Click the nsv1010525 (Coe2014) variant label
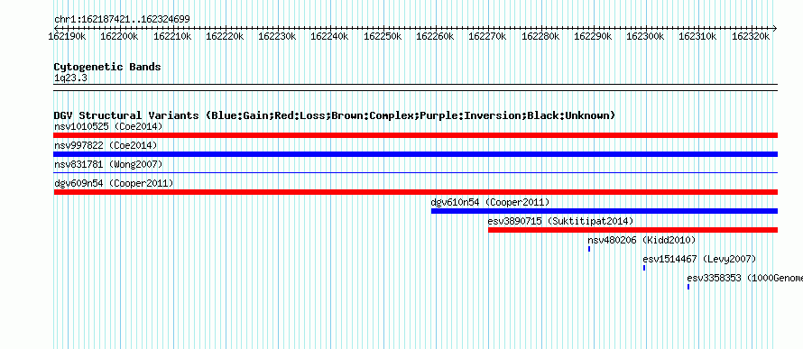The width and height of the screenshot is (803, 349). tap(108, 126)
